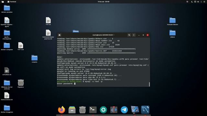Select the docker-imagenes folder
The height and width of the screenshot is (116, 207).
7,109
